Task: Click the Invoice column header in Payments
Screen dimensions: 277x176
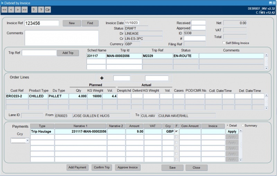Action: coord(213,126)
